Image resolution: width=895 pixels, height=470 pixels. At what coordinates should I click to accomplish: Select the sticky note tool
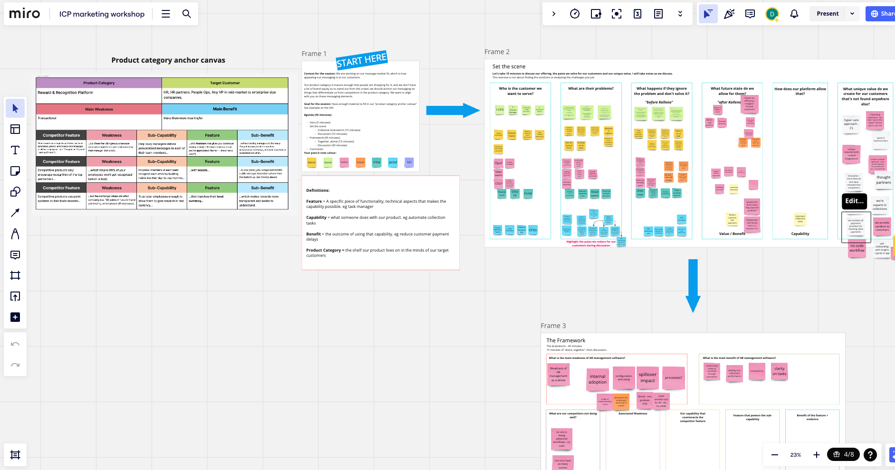[15, 171]
